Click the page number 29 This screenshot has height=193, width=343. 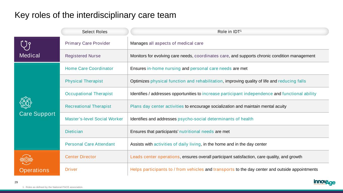point(17,182)
